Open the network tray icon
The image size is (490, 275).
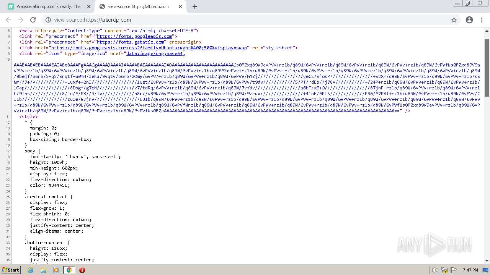(444, 270)
